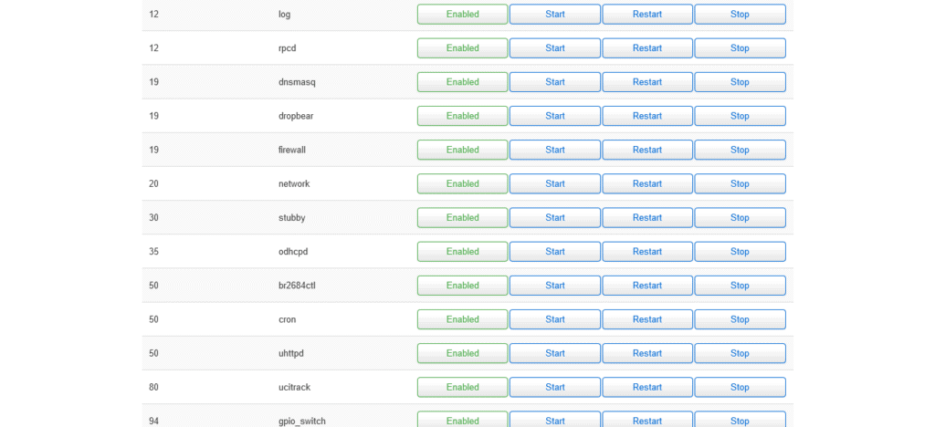Restart the odhcpd service
935x427 pixels.
647,252
